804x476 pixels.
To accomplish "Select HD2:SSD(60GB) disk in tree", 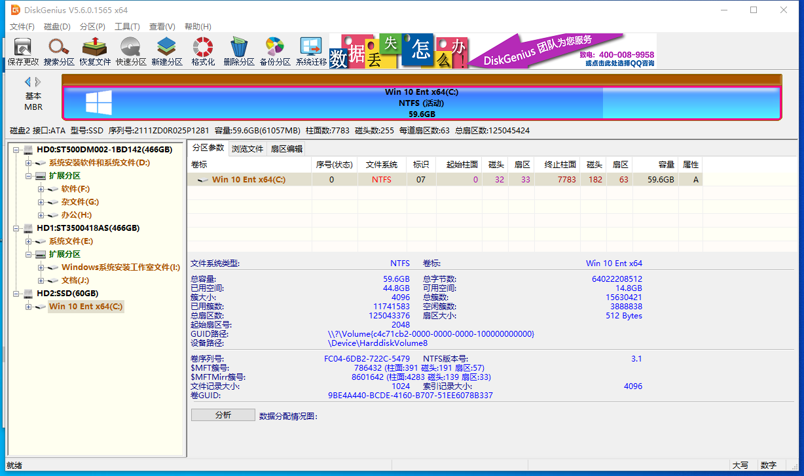I will pos(67,294).
